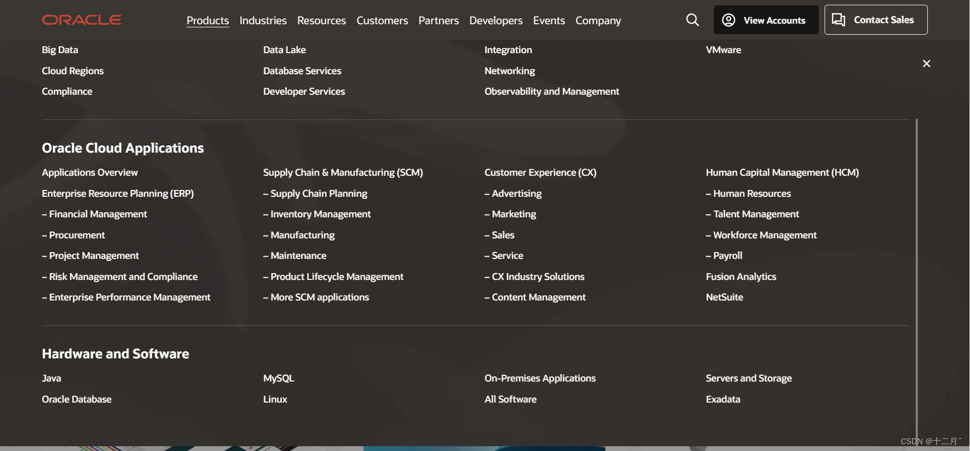Open the Developers menu
Viewport: 970px width, 451px height.
click(496, 21)
